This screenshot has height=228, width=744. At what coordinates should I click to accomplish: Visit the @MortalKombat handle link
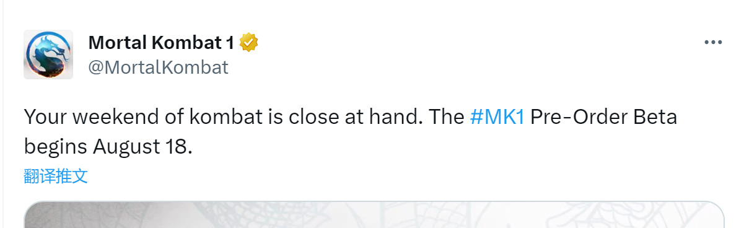coord(159,67)
